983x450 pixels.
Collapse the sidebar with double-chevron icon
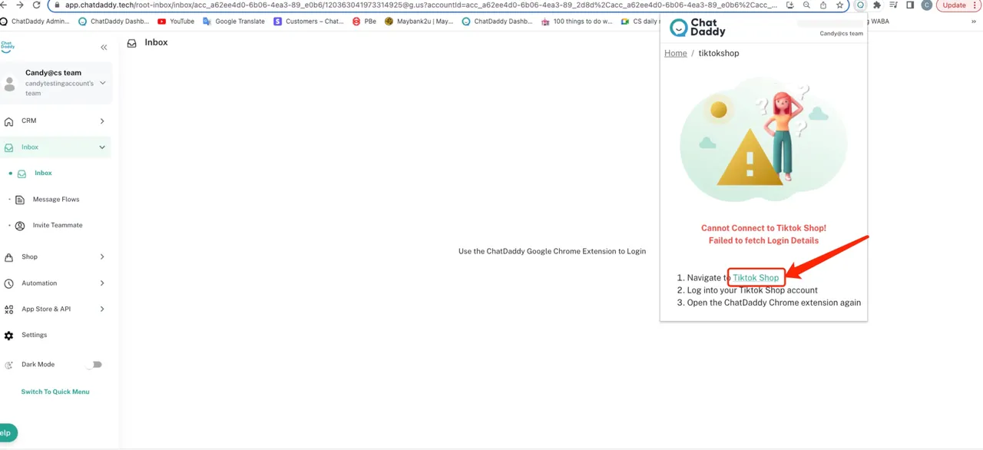[104, 48]
